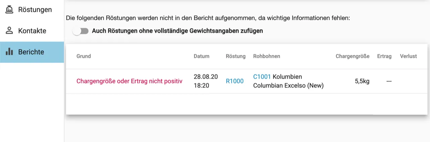The width and height of the screenshot is (430, 142).
Task: Sort table by Grund column header
Action: point(84,56)
